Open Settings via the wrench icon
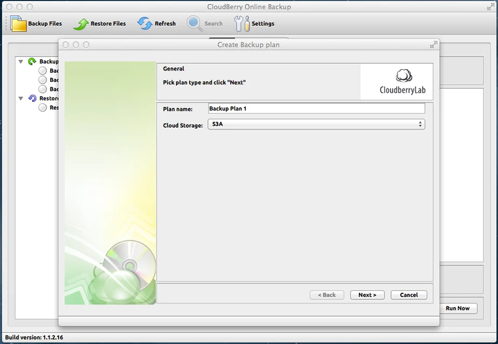498x344 pixels. [242, 24]
